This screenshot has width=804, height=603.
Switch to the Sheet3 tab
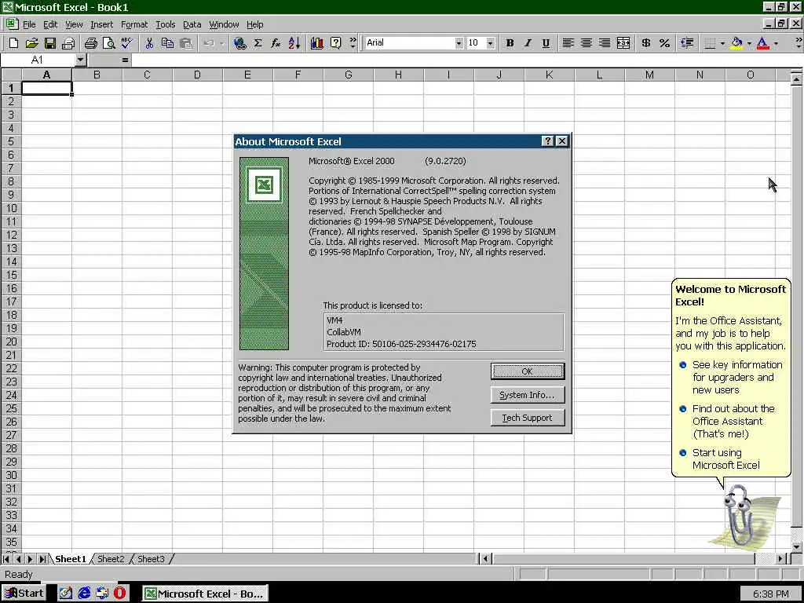(151, 559)
